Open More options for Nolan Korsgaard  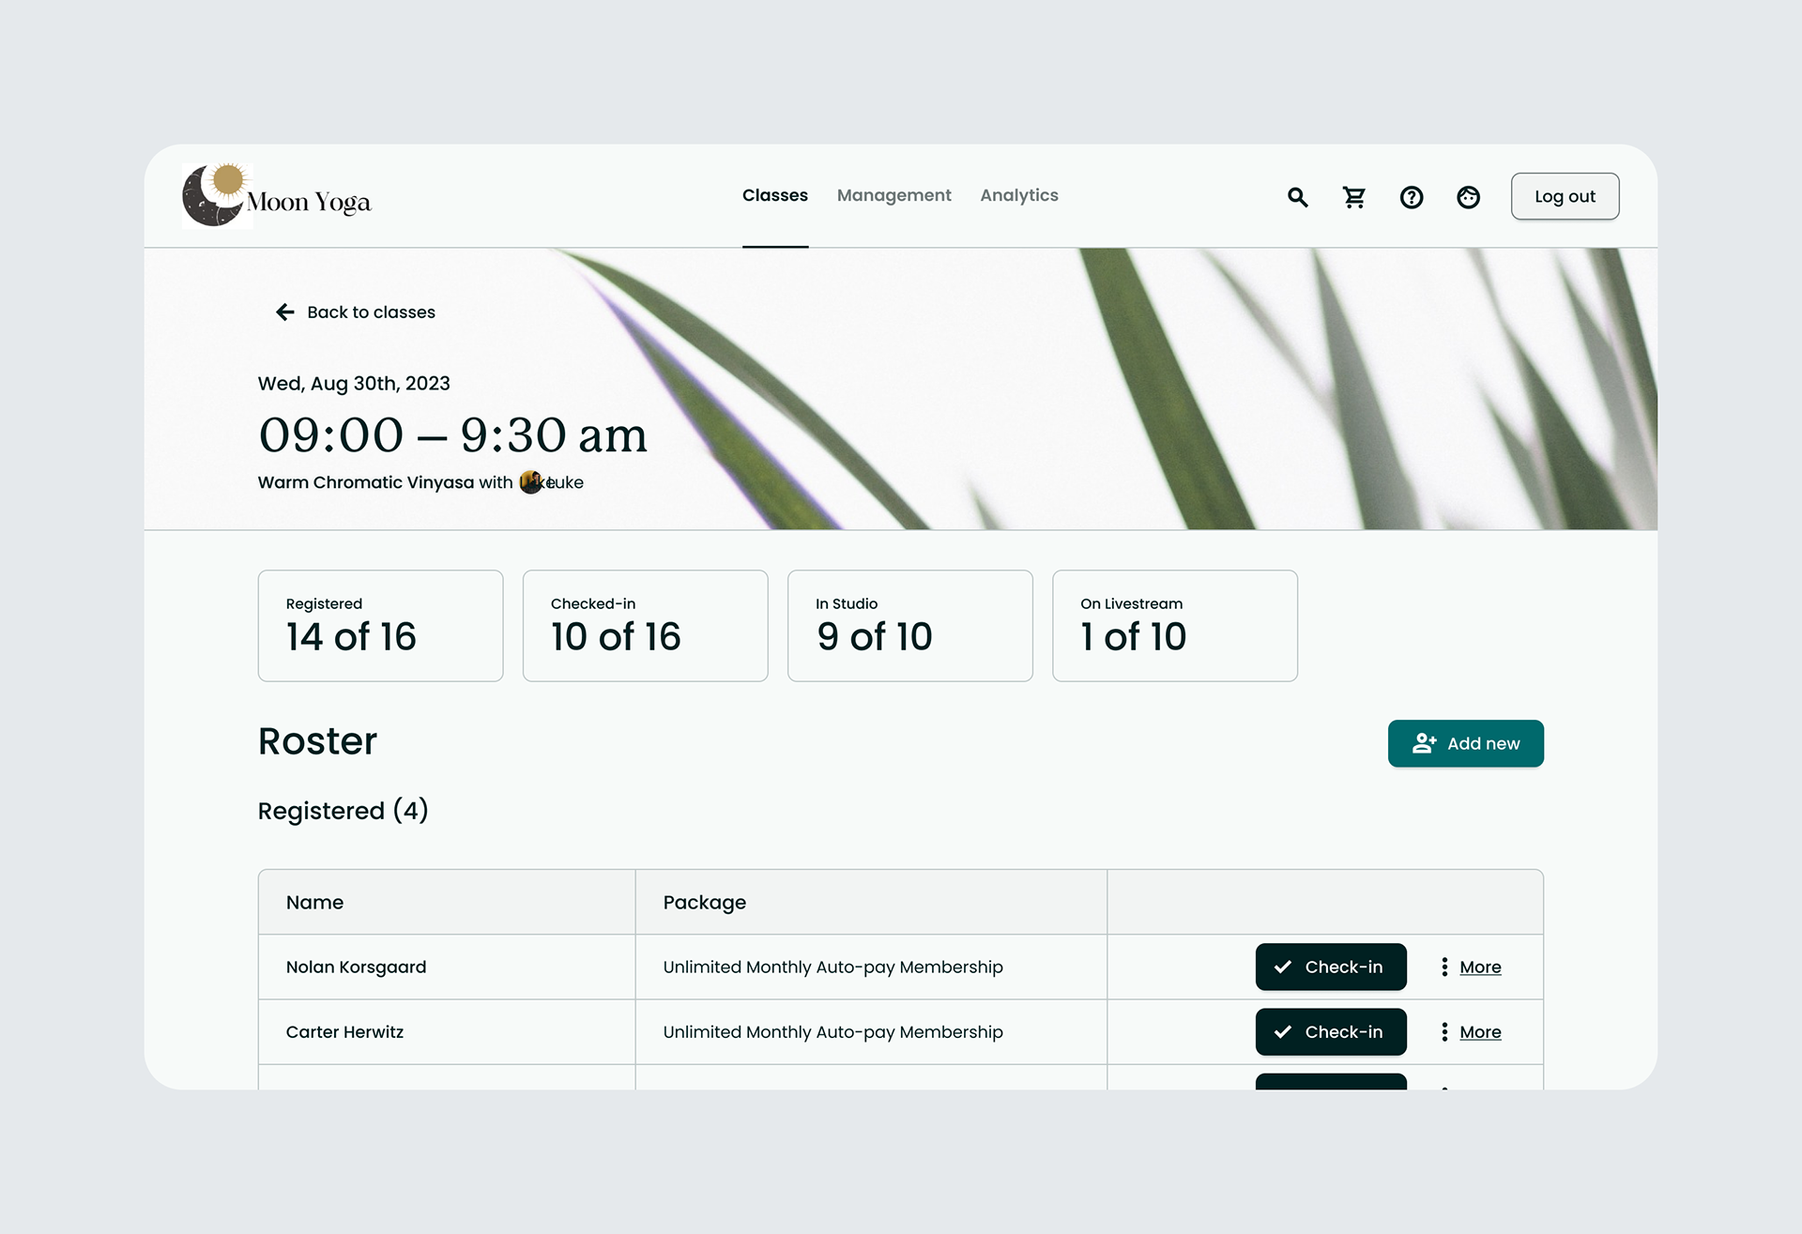click(x=1480, y=967)
